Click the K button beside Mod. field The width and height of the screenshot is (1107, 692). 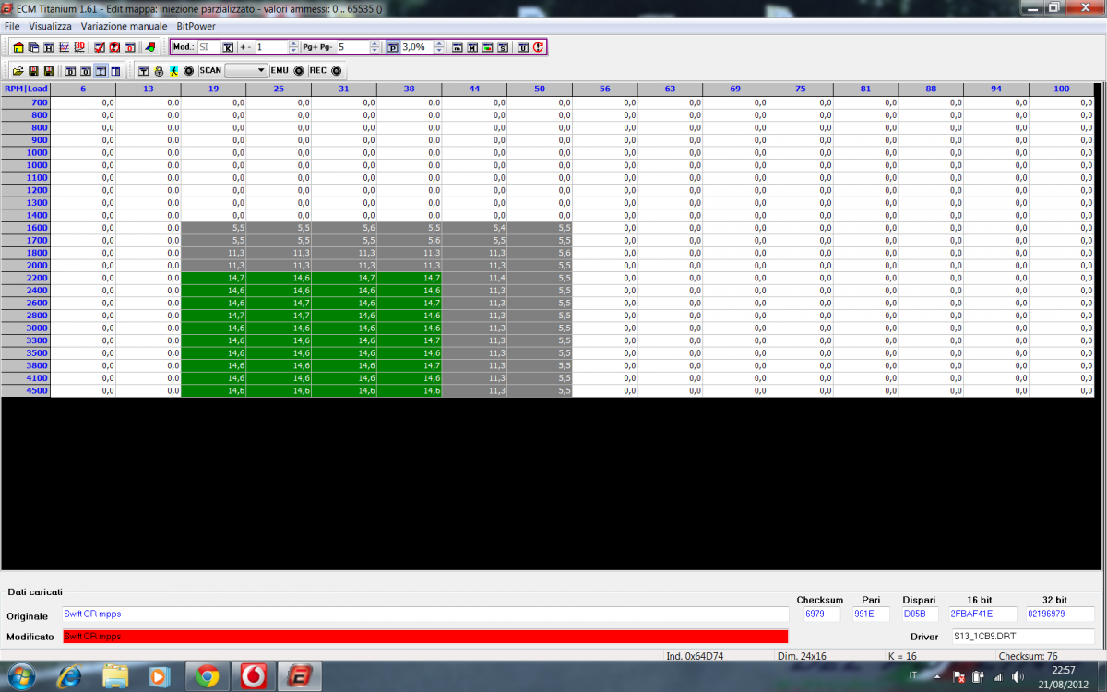[x=228, y=47]
